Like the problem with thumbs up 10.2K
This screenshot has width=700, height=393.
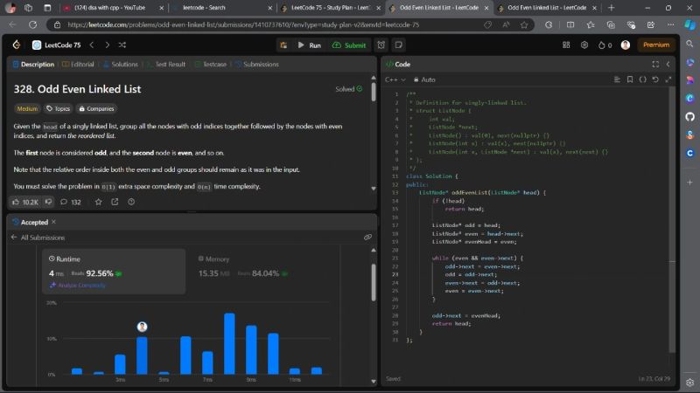(x=25, y=202)
